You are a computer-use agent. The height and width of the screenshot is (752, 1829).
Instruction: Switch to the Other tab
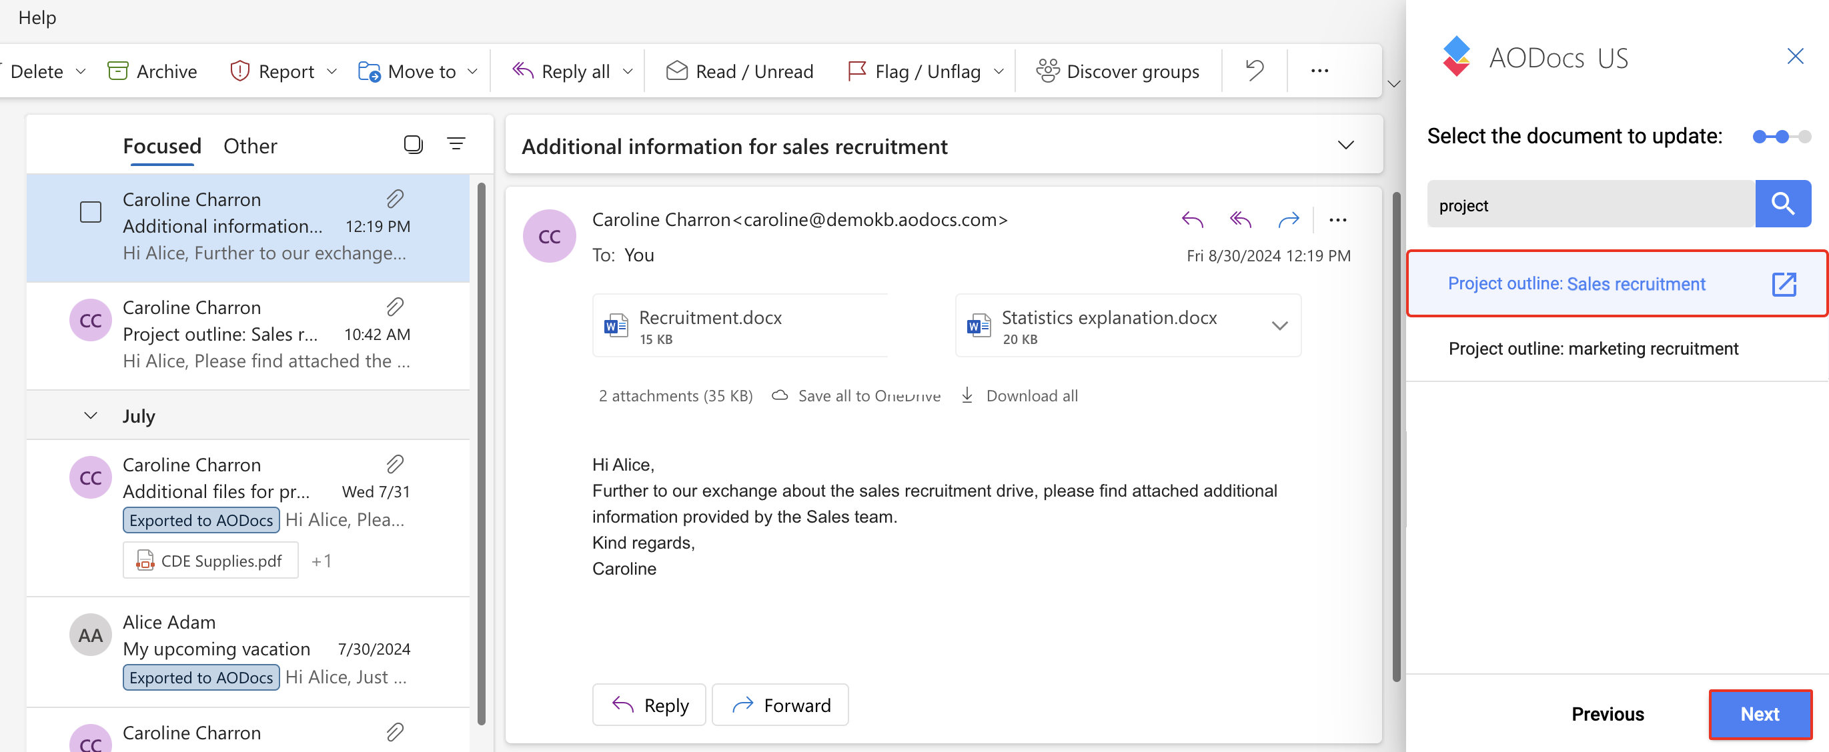[x=250, y=145]
